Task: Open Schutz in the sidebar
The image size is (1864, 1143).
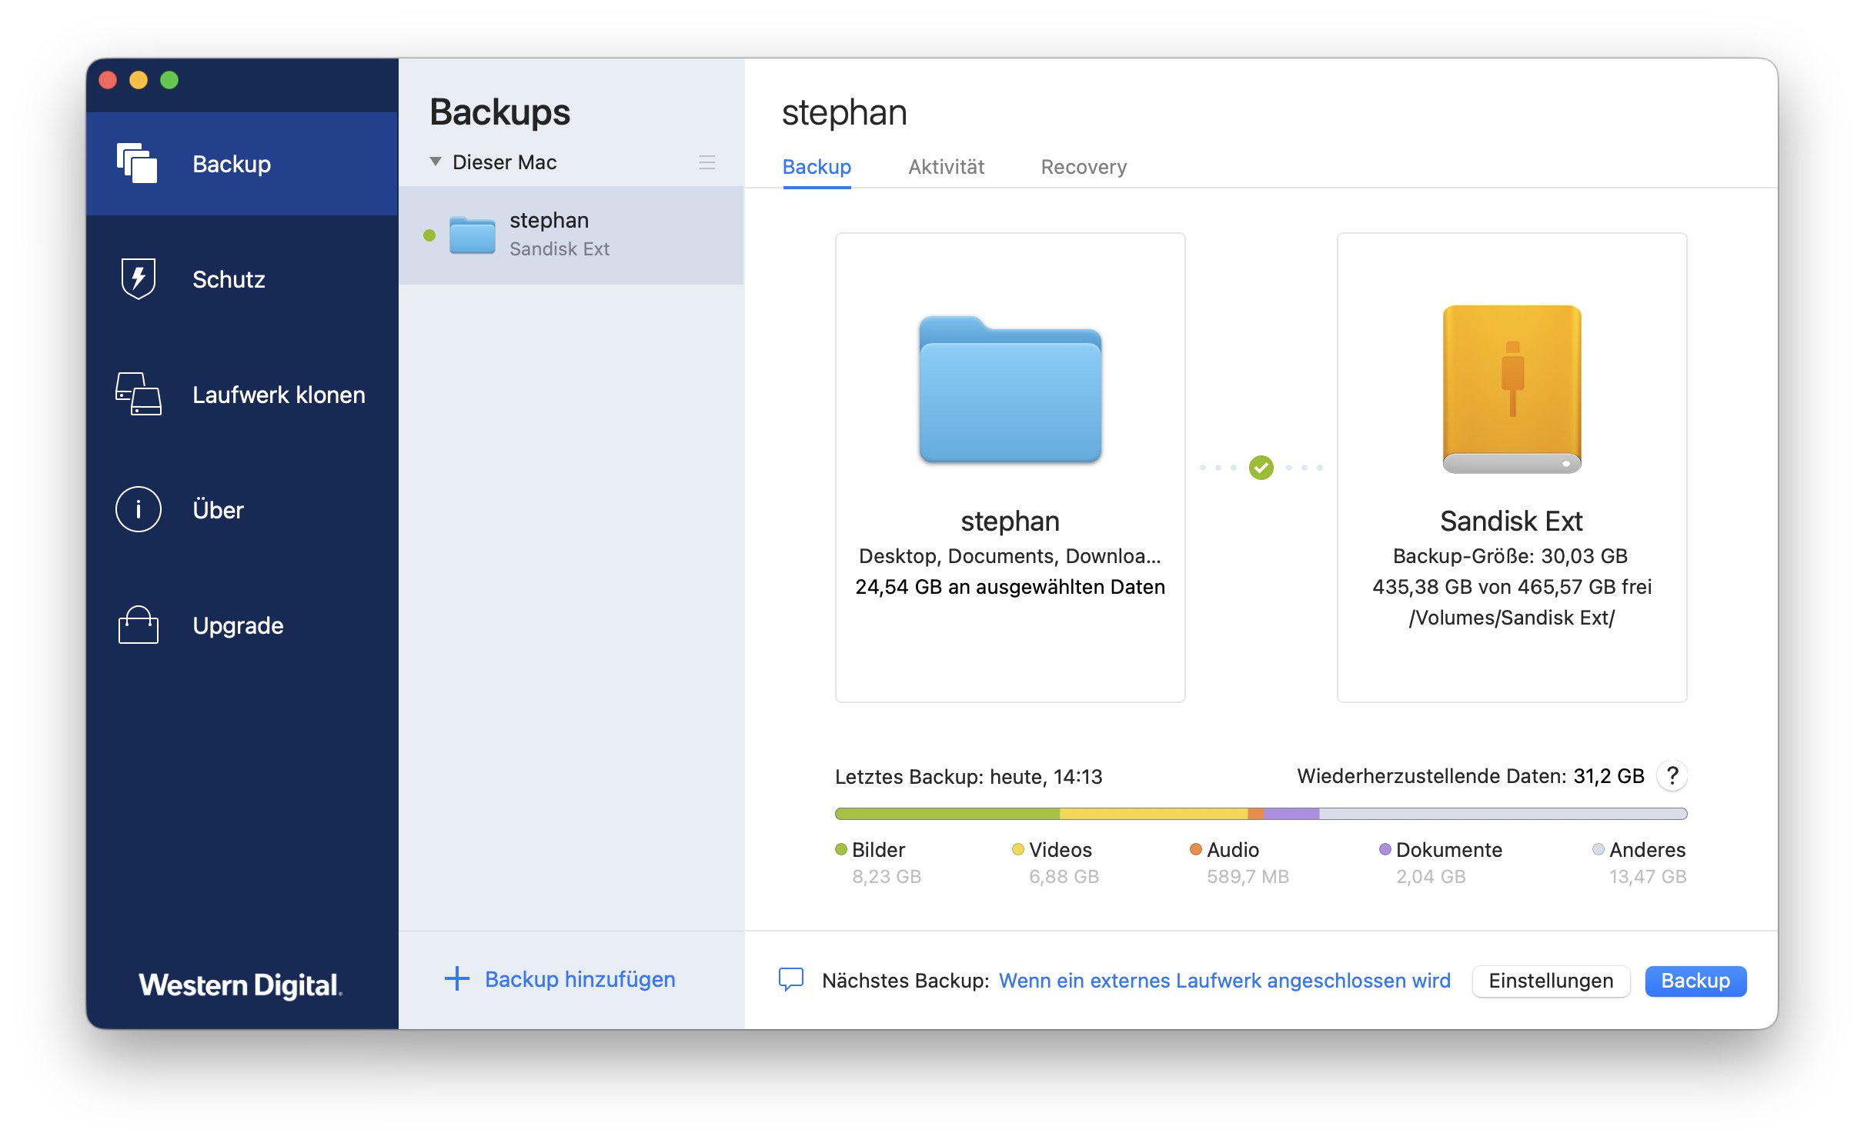Action: pyautogui.click(x=242, y=279)
